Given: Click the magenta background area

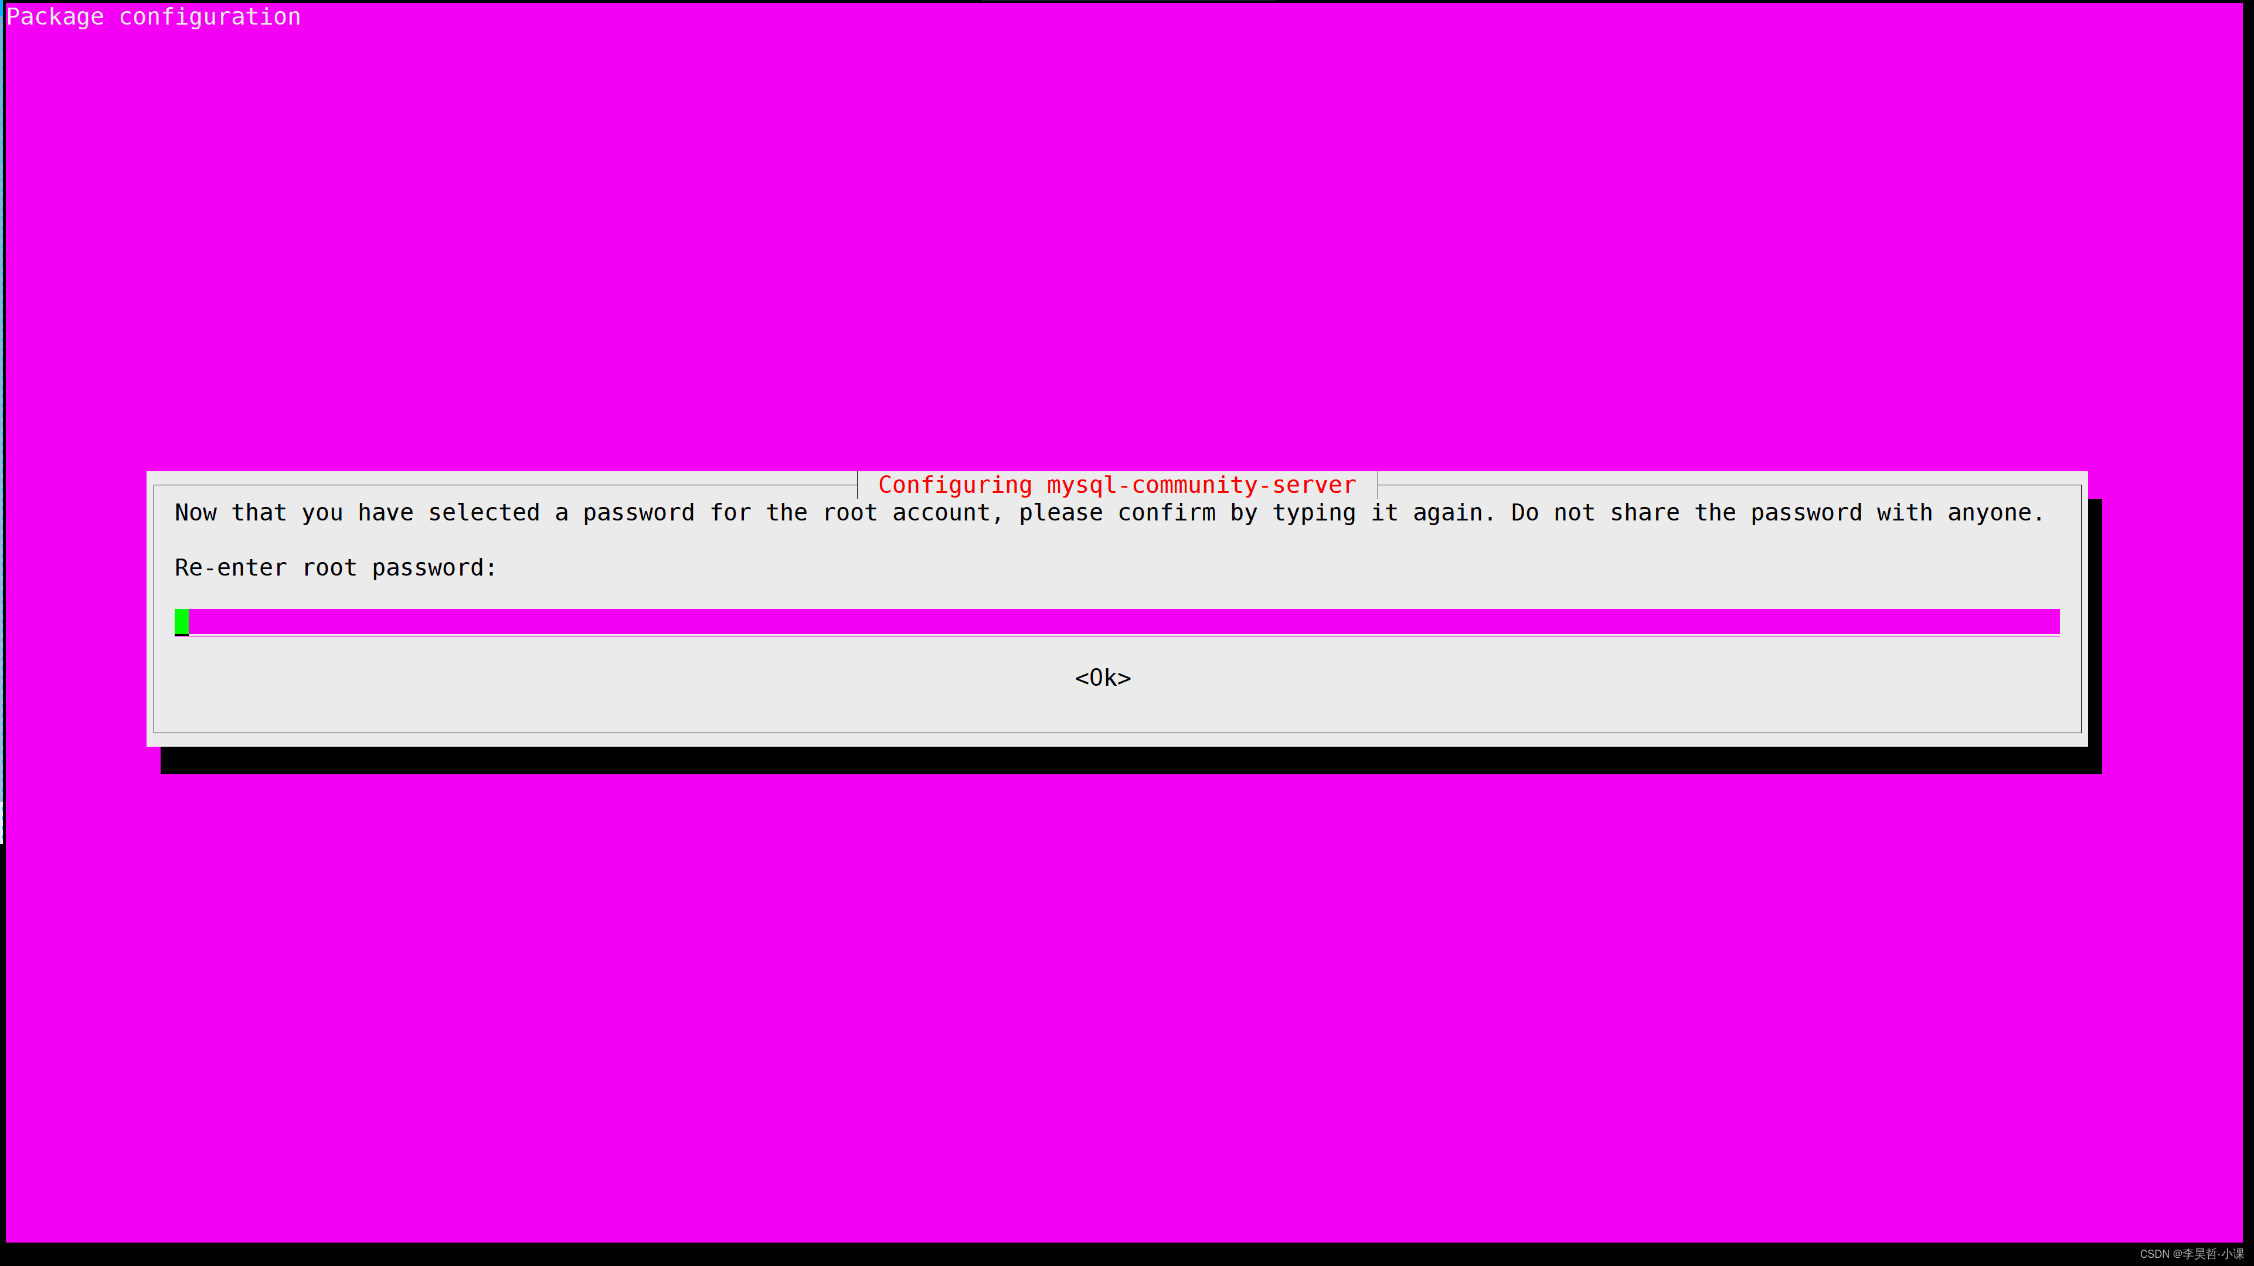Looking at the screenshot, I should (1127, 232).
